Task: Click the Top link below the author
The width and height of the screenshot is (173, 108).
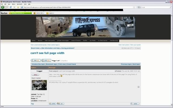Action: tap(32, 104)
